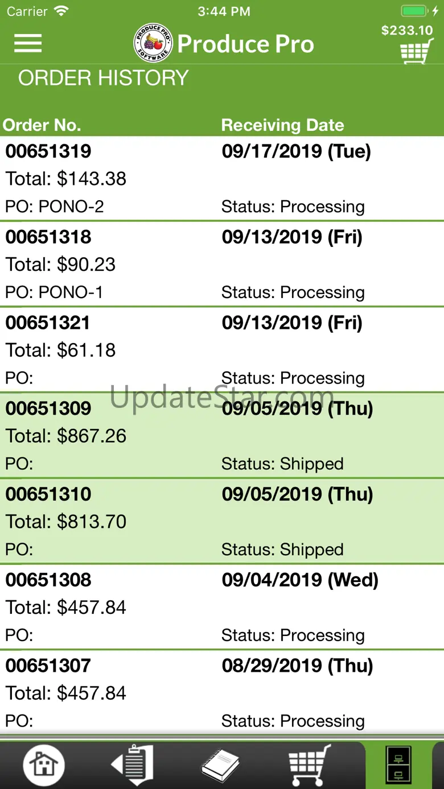Open the shopping cart tab

(310, 765)
